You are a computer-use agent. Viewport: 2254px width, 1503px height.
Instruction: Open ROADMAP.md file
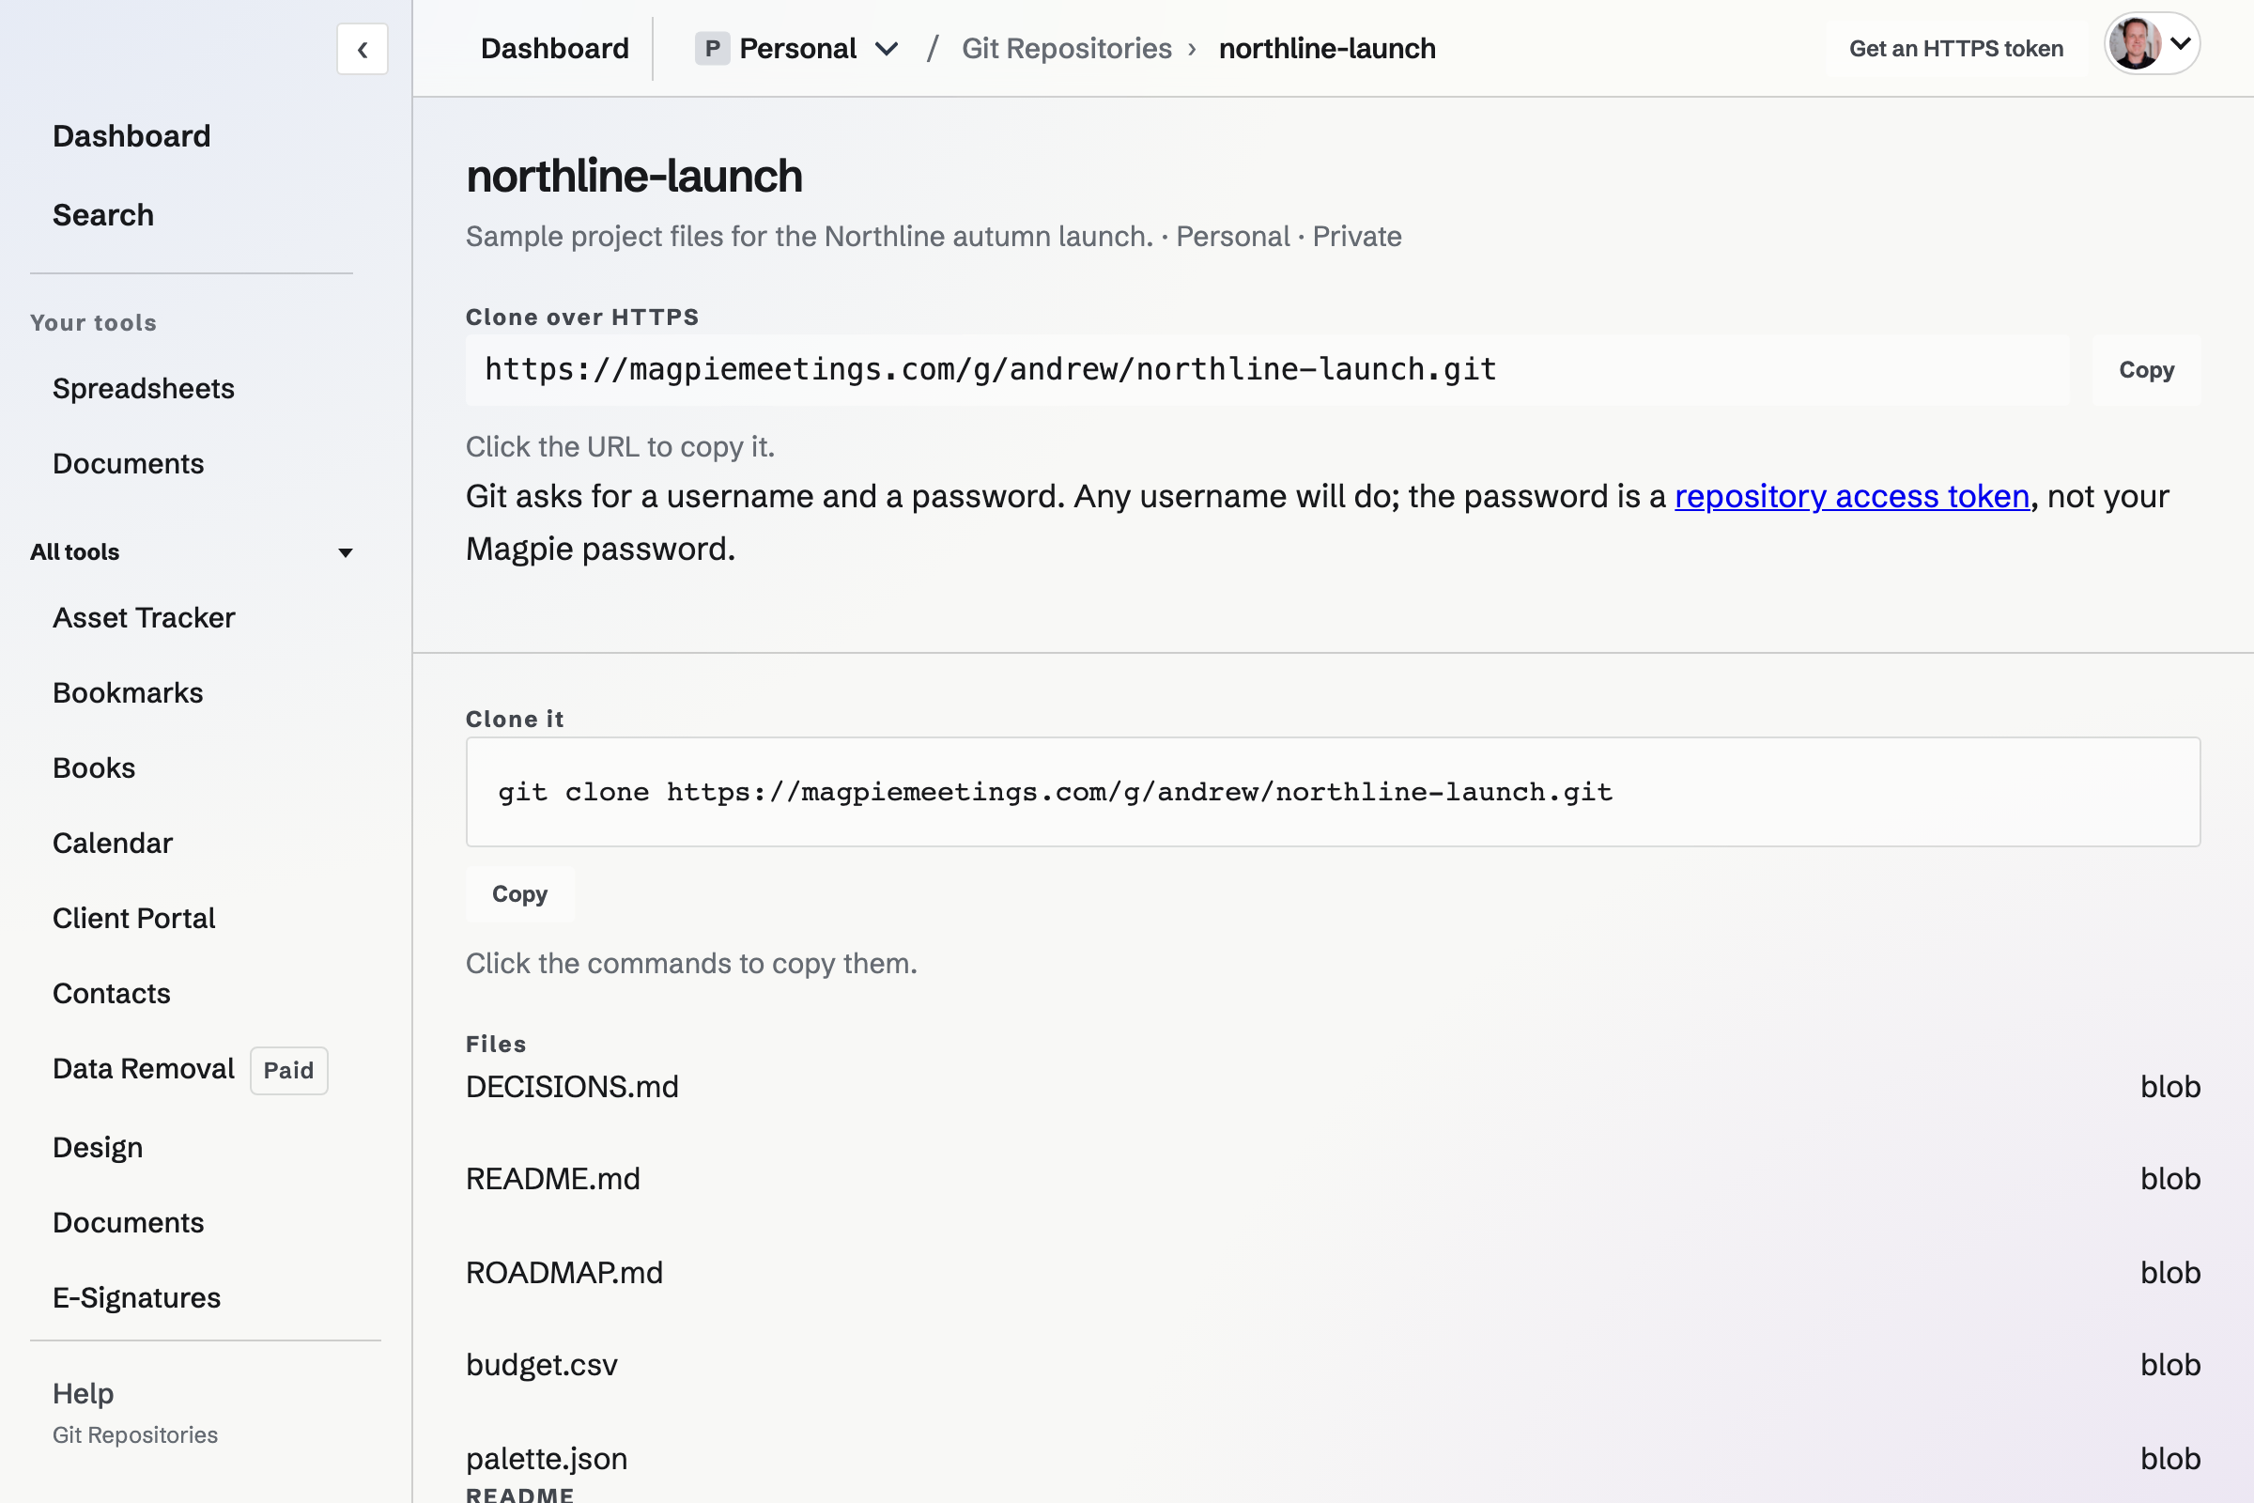click(x=564, y=1273)
